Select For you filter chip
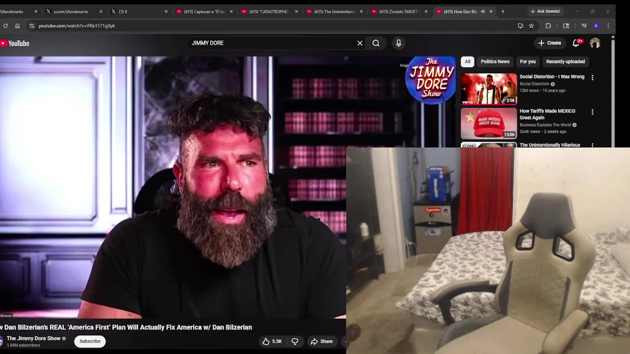 pos(528,61)
